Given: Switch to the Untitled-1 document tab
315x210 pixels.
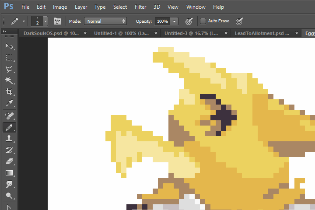Looking at the screenshot, I should (x=121, y=33).
